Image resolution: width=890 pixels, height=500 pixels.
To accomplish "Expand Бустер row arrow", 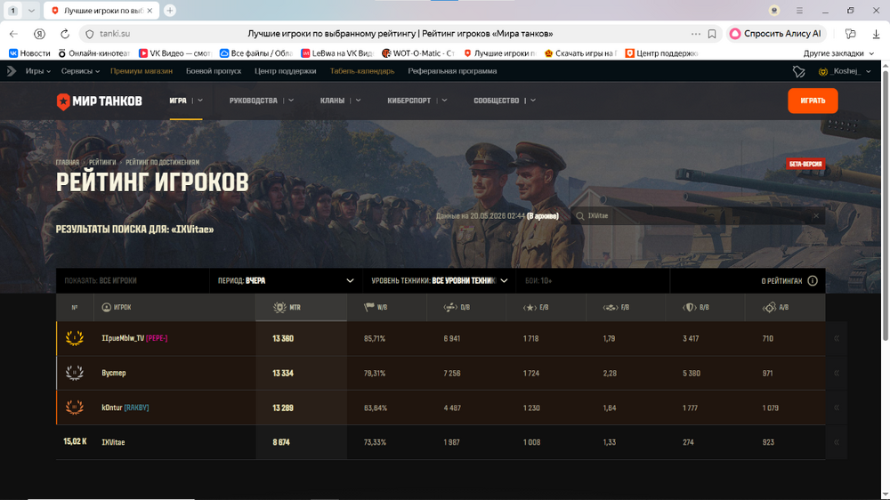I will [836, 373].
